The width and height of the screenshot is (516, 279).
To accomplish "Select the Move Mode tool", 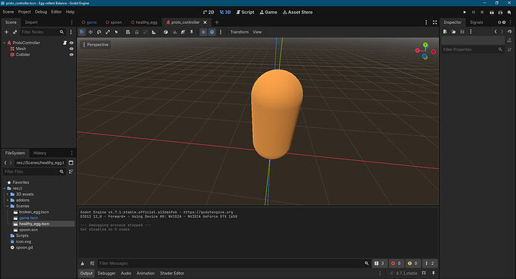I will tap(90, 32).
